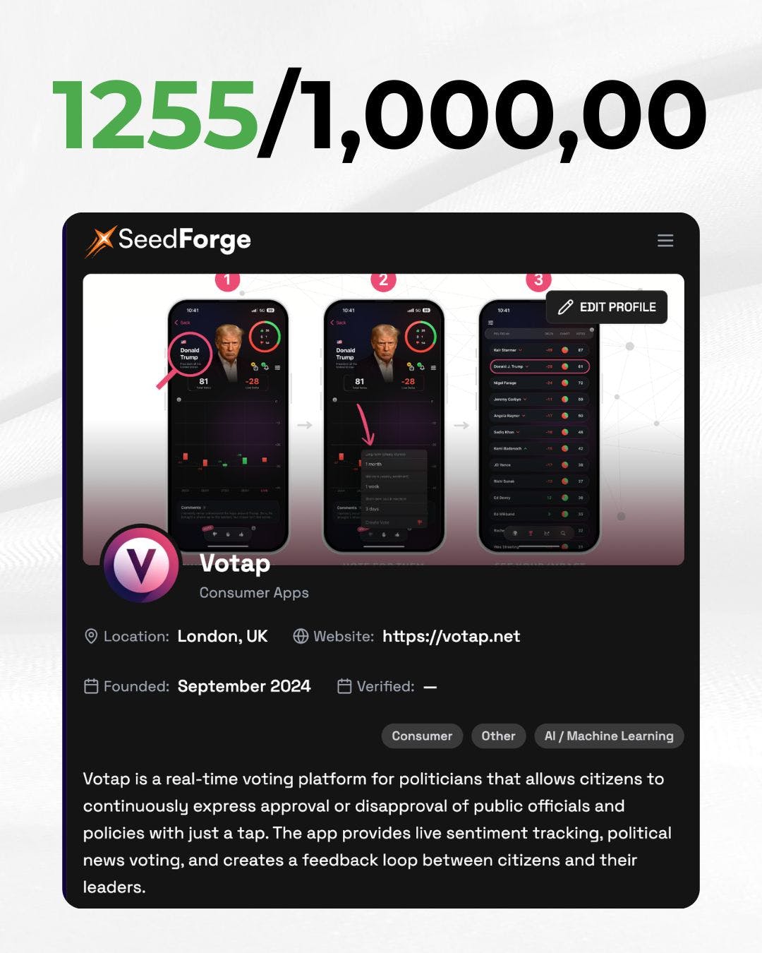Screen dimensions: 762x953
Task: Click the red step 2 badge
Action: (x=383, y=280)
